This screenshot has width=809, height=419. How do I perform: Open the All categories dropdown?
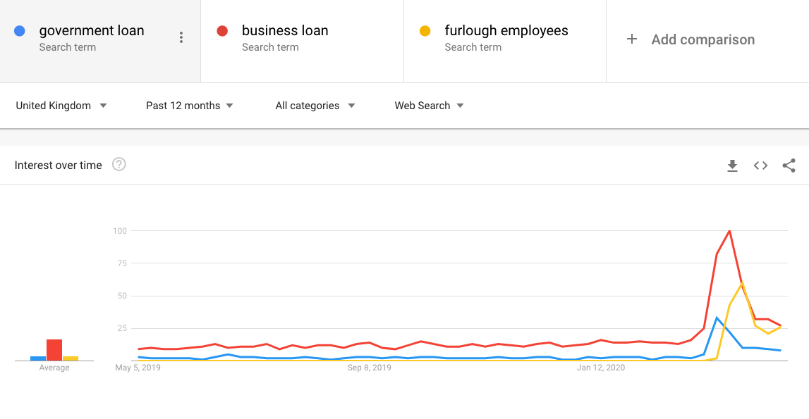315,106
